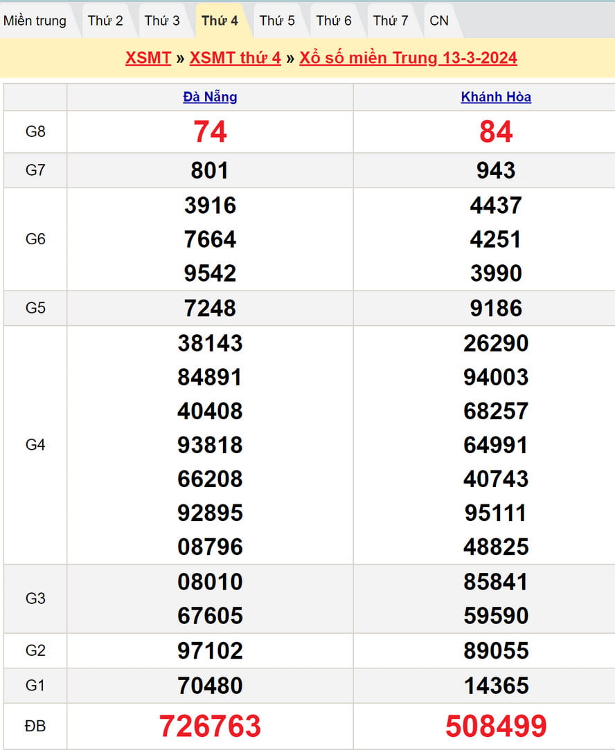Click Khánh Hòa G8 number 84
The width and height of the screenshot is (615, 750).
[496, 131]
